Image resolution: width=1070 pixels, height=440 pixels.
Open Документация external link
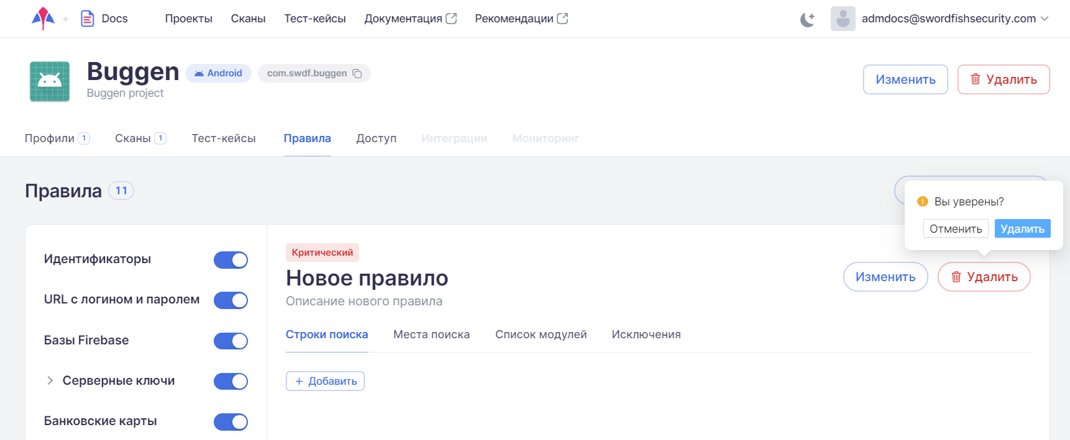pyautogui.click(x=410, y=19)
